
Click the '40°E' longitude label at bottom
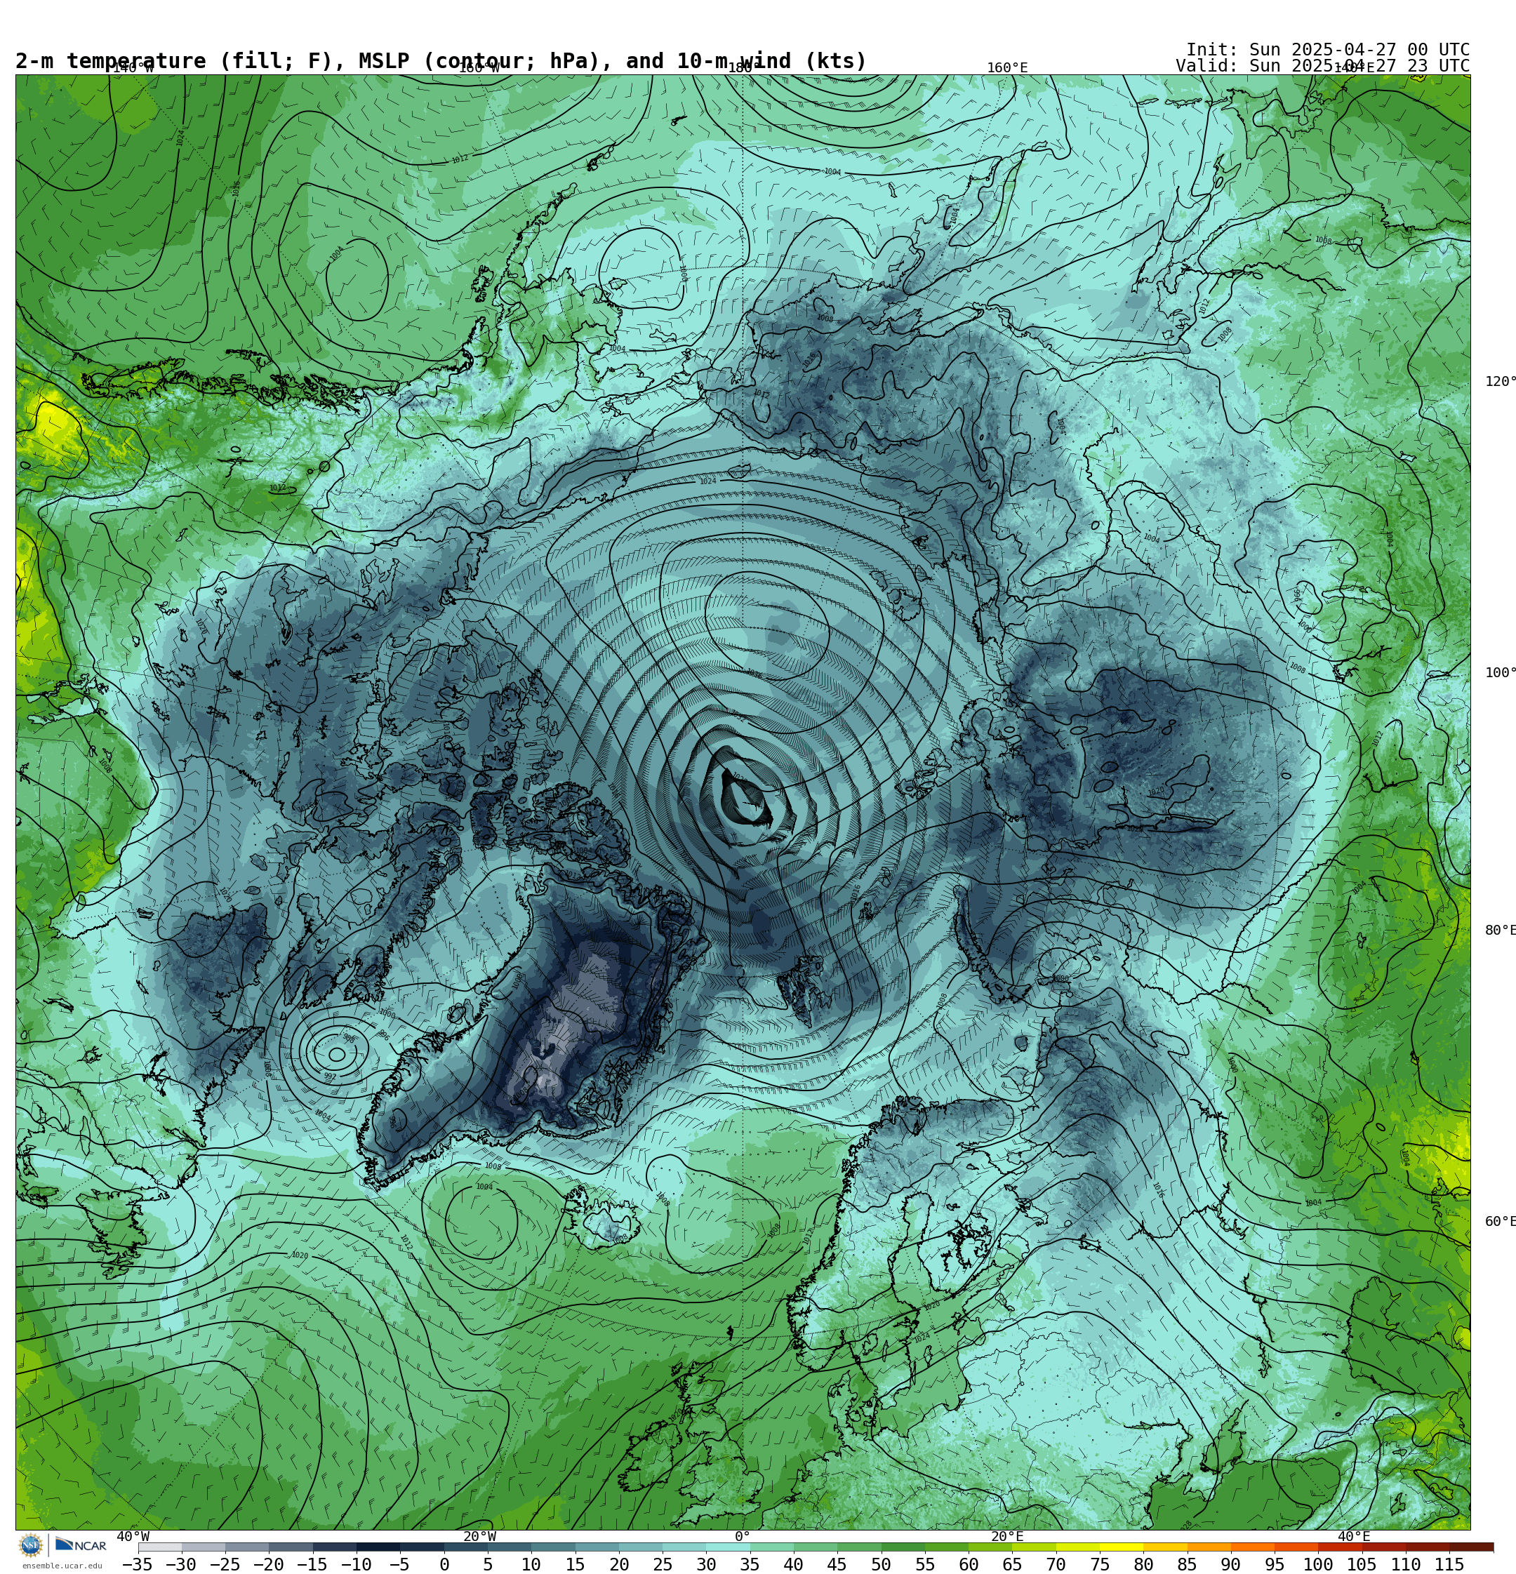[1354, 1536]
